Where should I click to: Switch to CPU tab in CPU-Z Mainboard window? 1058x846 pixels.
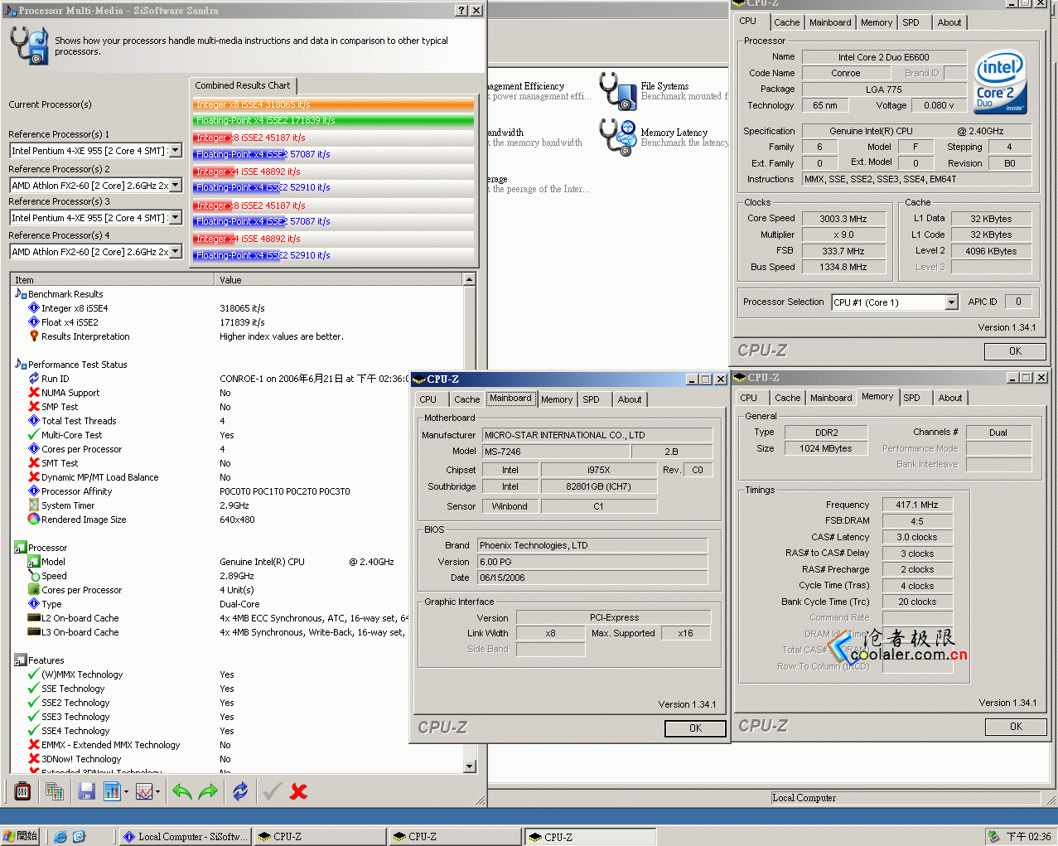[428, 399]
